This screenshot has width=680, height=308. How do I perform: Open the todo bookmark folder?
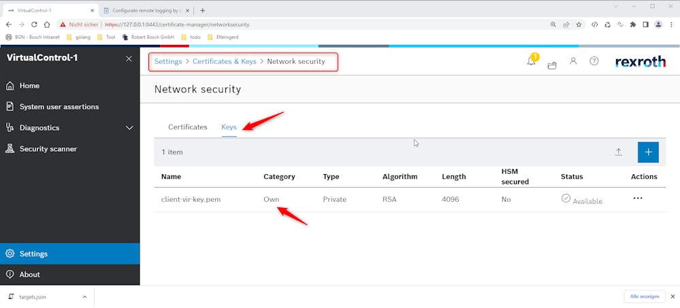[191, 37]
